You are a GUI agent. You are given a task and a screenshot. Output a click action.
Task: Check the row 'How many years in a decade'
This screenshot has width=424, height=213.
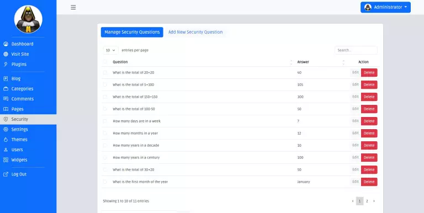pos(105,146)
